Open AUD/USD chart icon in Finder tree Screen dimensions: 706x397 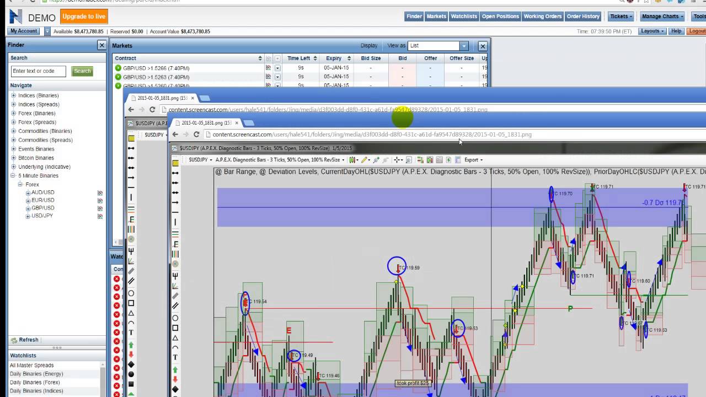pyautogui.click(x=100, y=193)
